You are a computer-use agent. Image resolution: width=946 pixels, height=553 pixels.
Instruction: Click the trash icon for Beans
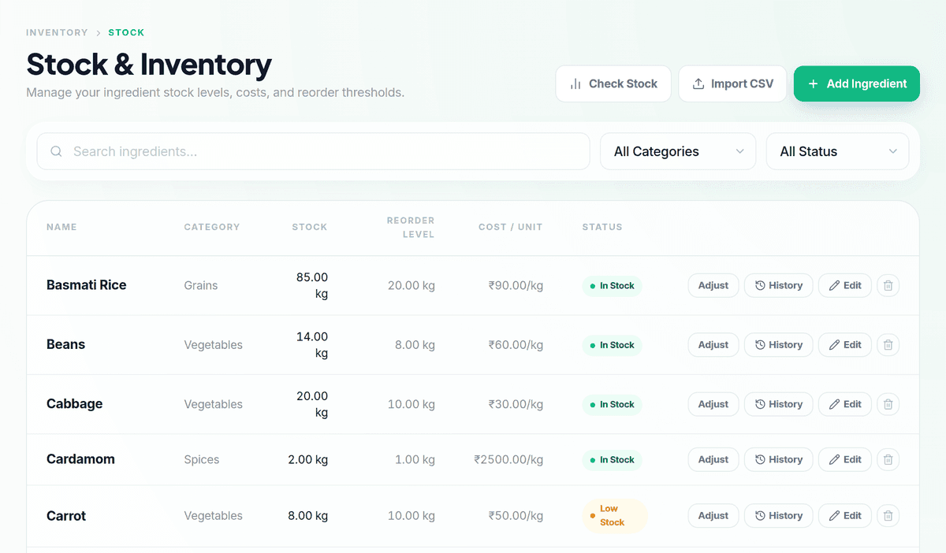(x=888, y=344)
